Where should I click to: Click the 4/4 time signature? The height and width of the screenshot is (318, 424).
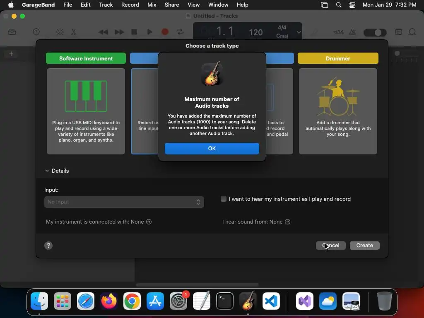pyautogui.click(x=282, y=28)
